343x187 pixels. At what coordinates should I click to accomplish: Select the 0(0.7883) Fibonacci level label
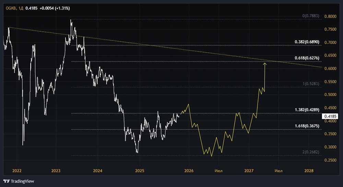click(311, 16)
